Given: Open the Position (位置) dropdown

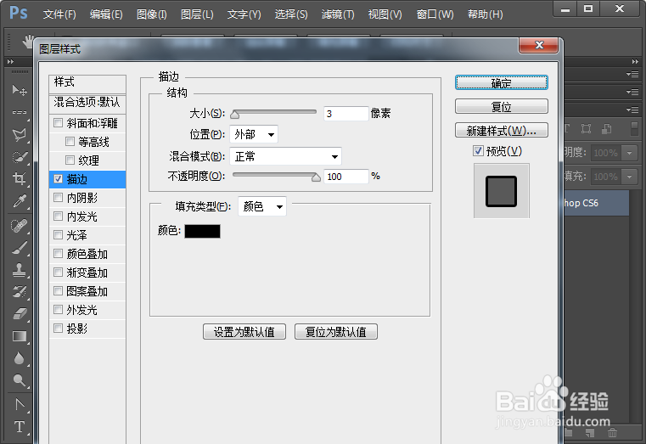Looking at the screenshot, I should coord(254,134).
